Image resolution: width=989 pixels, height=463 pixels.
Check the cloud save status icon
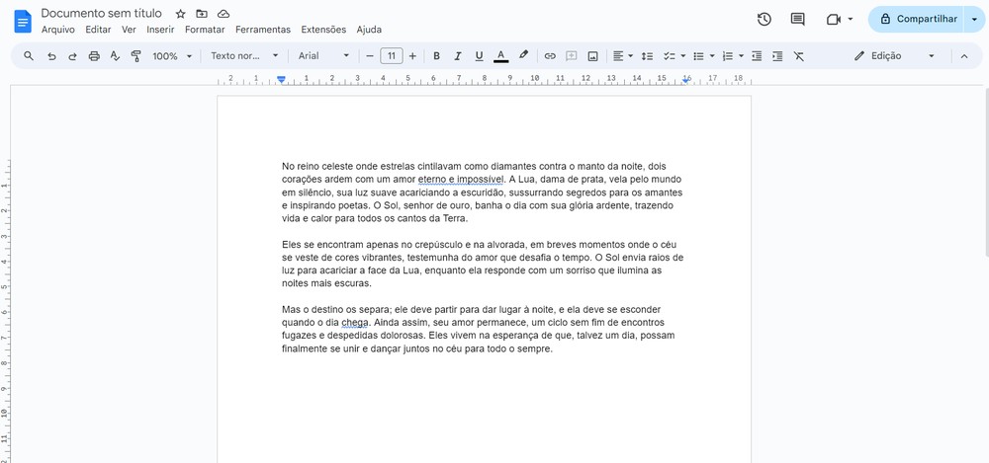point(224,14)
